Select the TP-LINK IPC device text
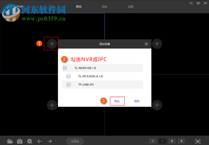Image resolution: width=209 pixels, height=145 pixels. coord(86,85)
